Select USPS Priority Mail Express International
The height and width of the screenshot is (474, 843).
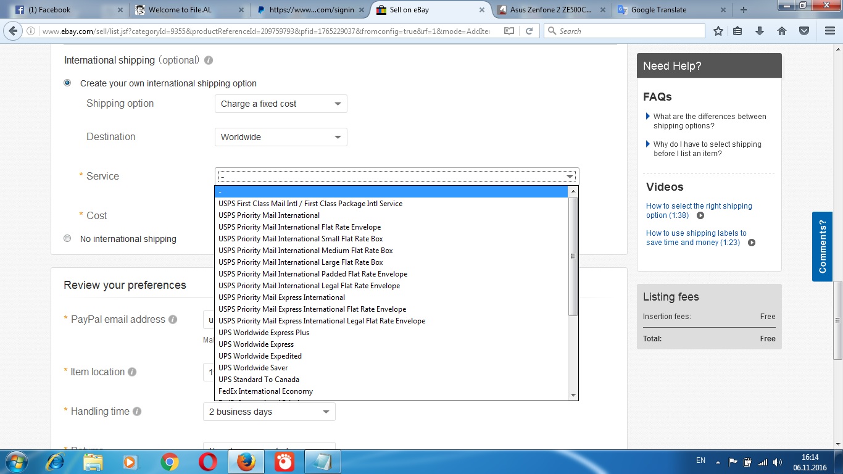point(391,297)
